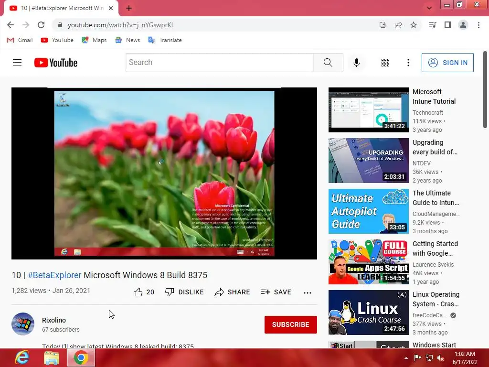Viewport: 489px width, 367px height.
Task: Open YouTube settings three-dot menu
Action: pos(408,63)
